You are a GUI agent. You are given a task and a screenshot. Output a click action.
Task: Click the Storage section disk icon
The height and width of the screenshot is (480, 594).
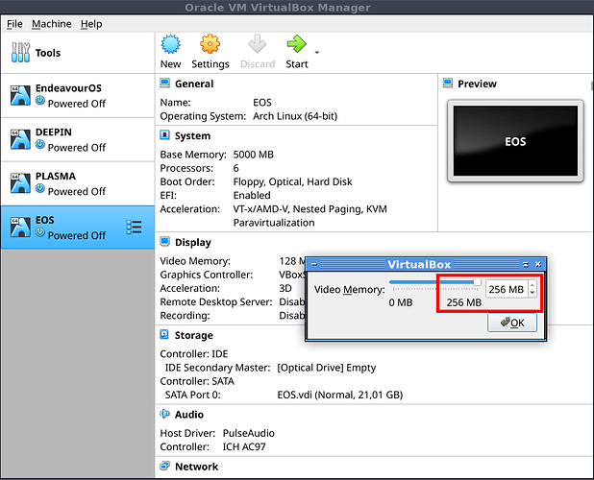tap(164, 335)
